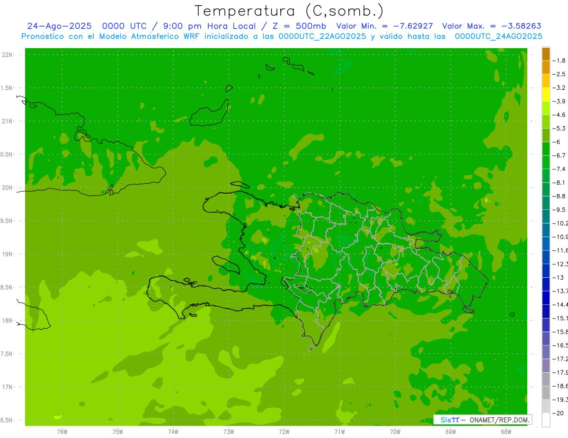The width and height of the screenshot is (568, 438).
Task: Click the "75W" longitude label
Action: click(118, 432)
